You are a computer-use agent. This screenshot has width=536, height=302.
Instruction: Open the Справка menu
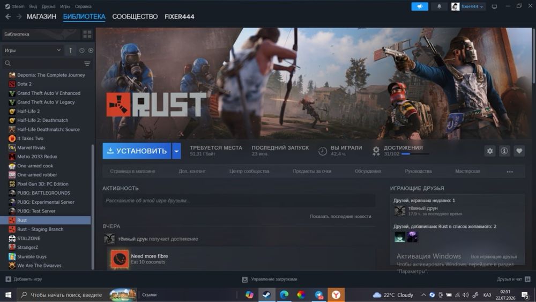tap(83, 6)
